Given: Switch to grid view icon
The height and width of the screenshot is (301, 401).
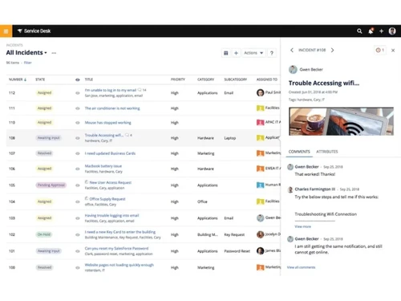Looking at the screenshot, I should pos(226,53).
